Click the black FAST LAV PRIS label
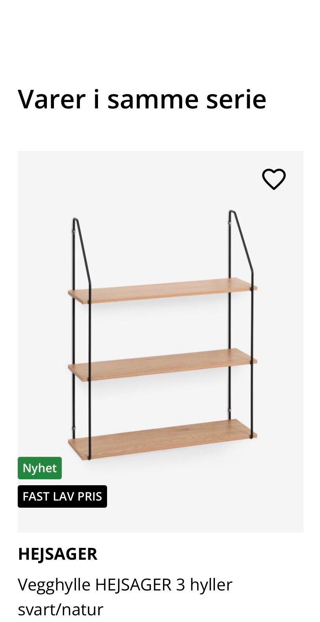This screenshot has width=320, height=622. pos(62,496)
